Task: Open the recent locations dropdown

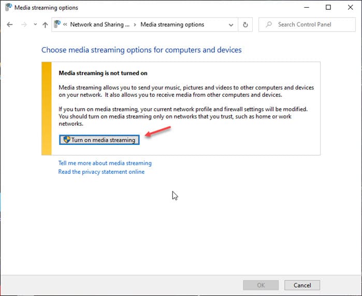Action: point(35,24)
